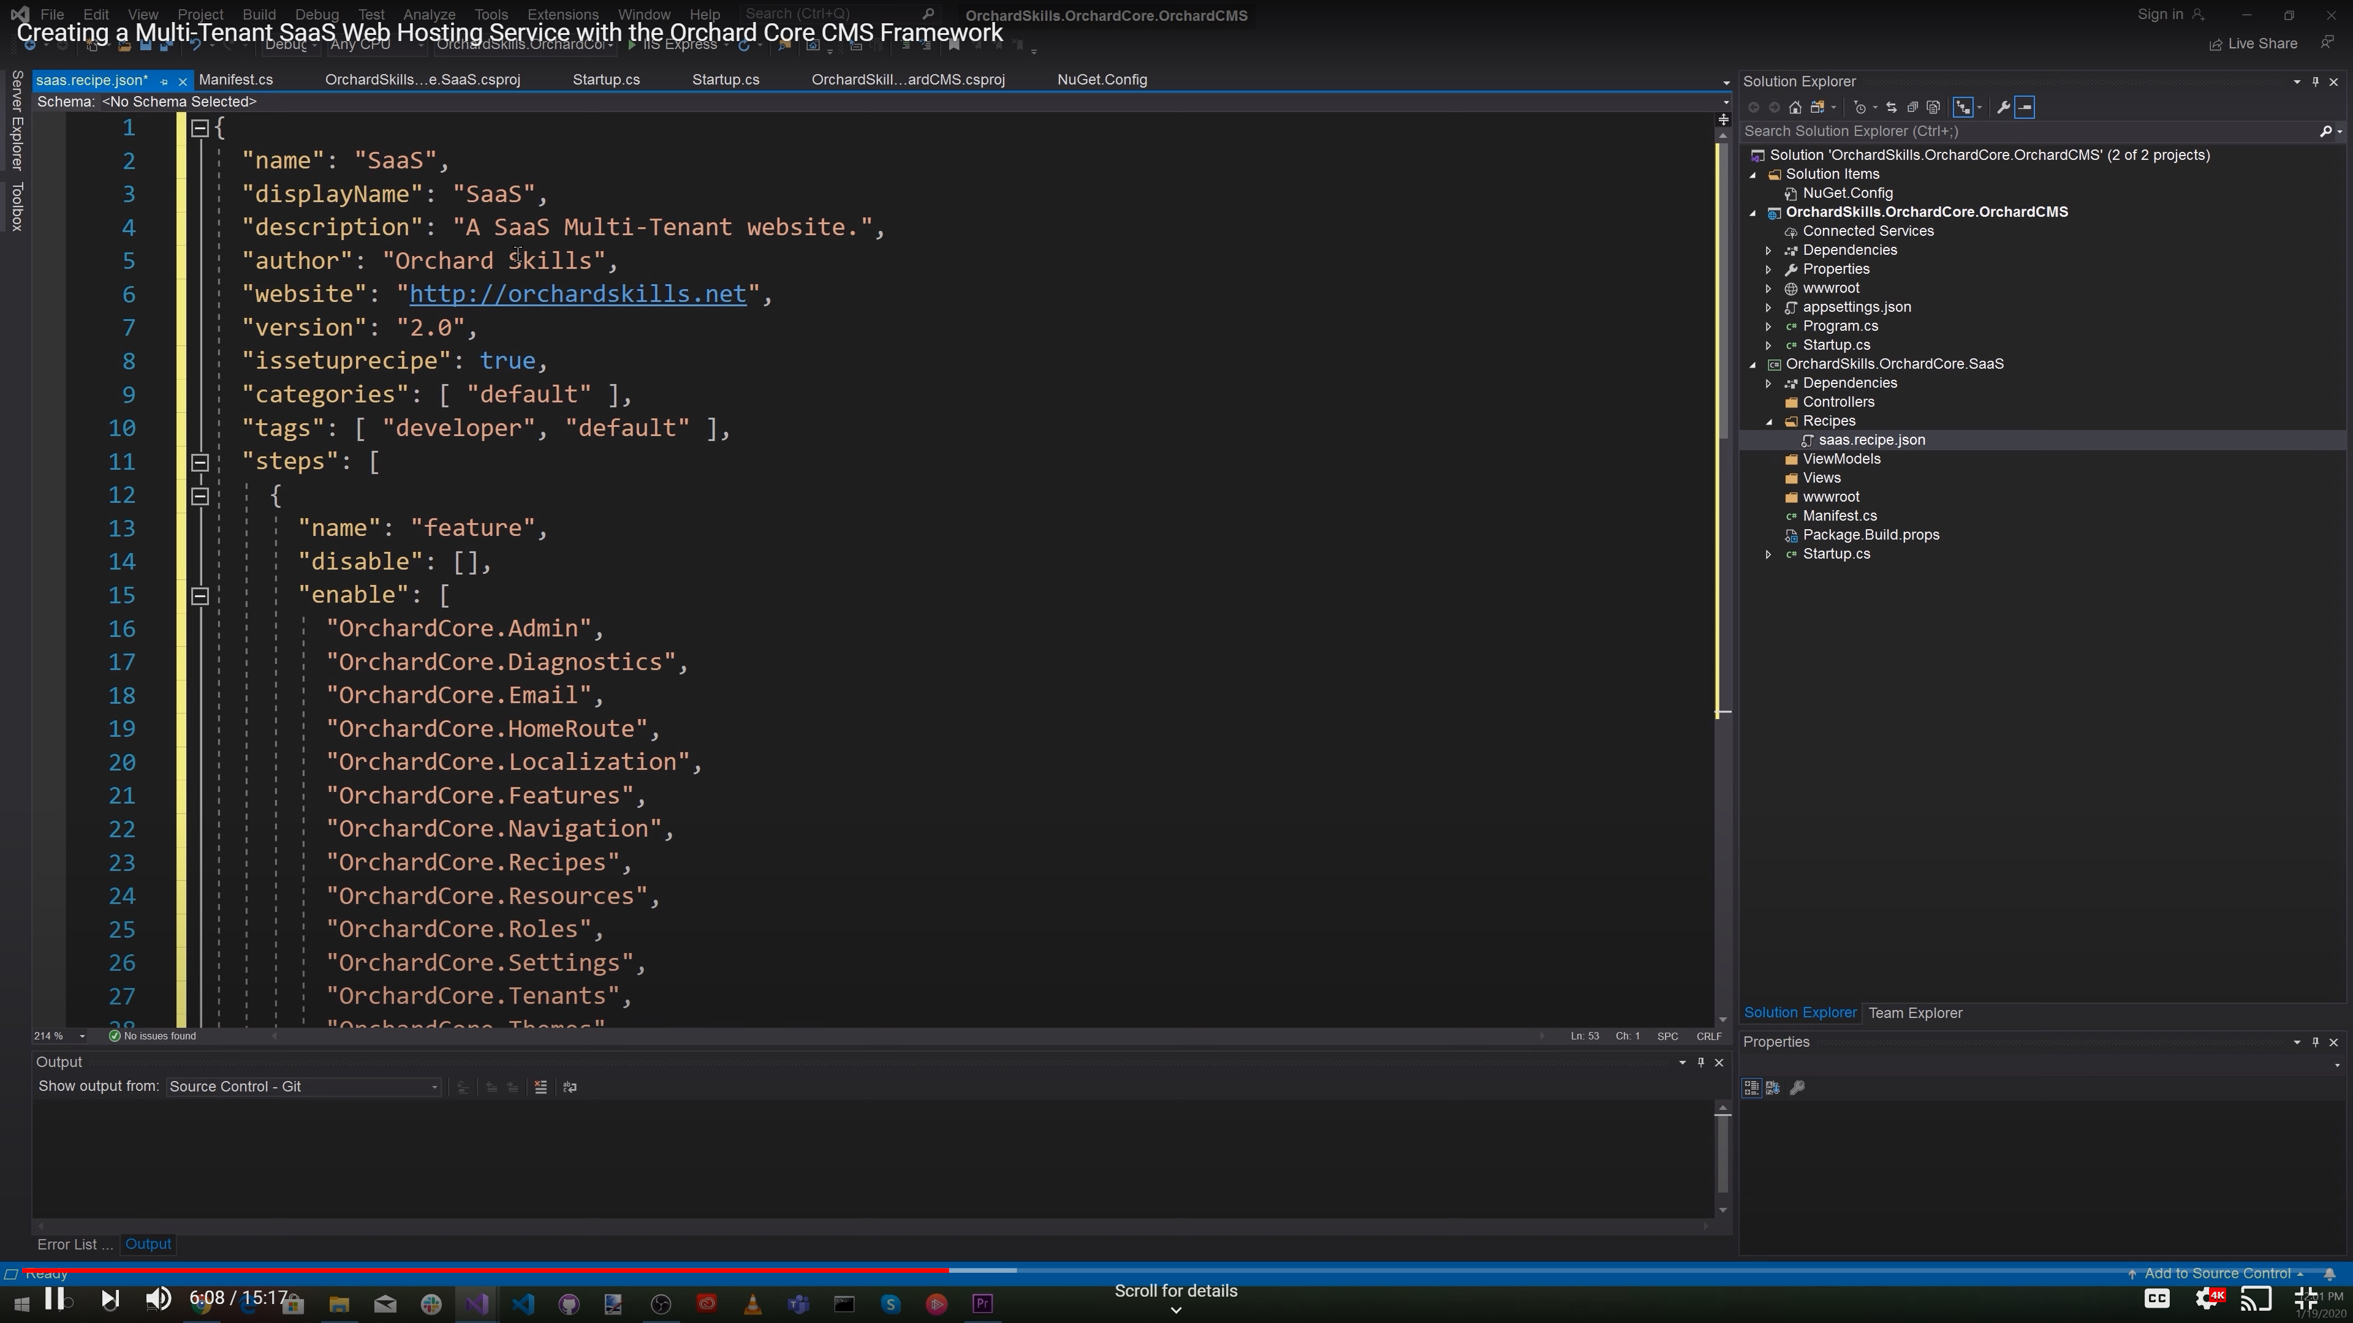Viewport: 2353px width, 1323px height.
Task: Click Toggle Word Wrap icon in Output
Action: pyautogui.click(x=570, y=1087)
